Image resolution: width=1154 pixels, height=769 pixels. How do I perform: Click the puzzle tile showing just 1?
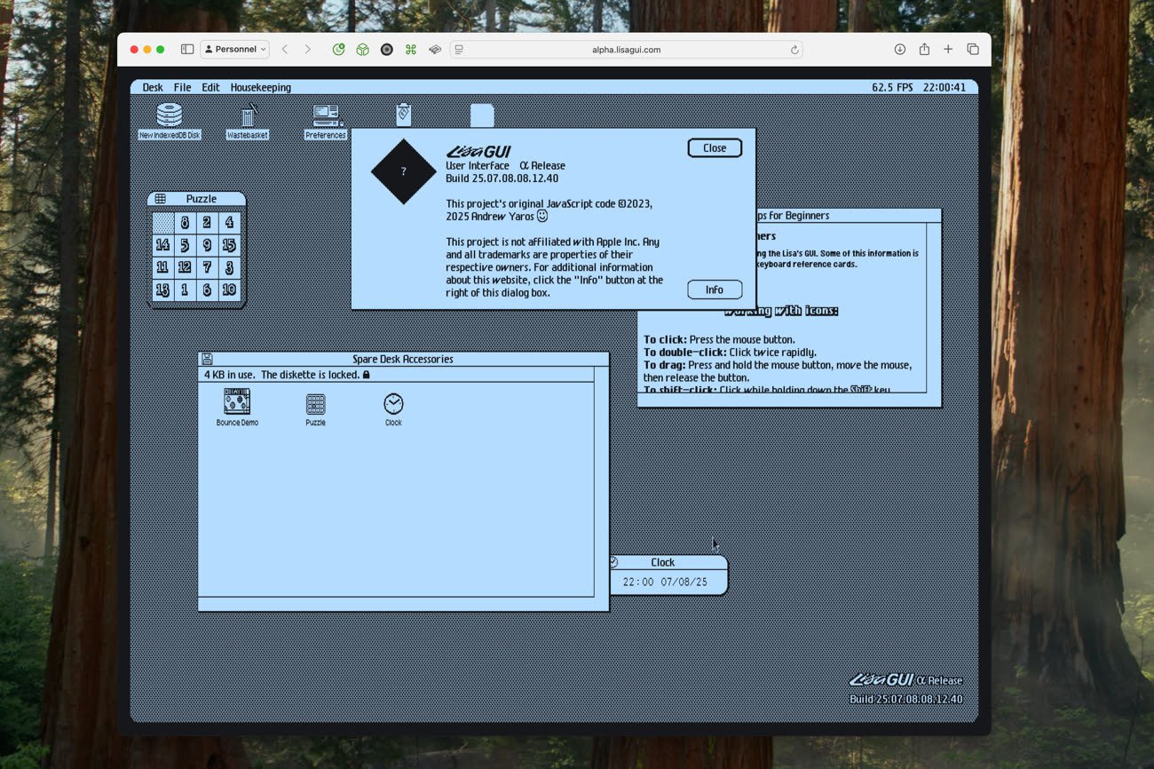[185, 290]
